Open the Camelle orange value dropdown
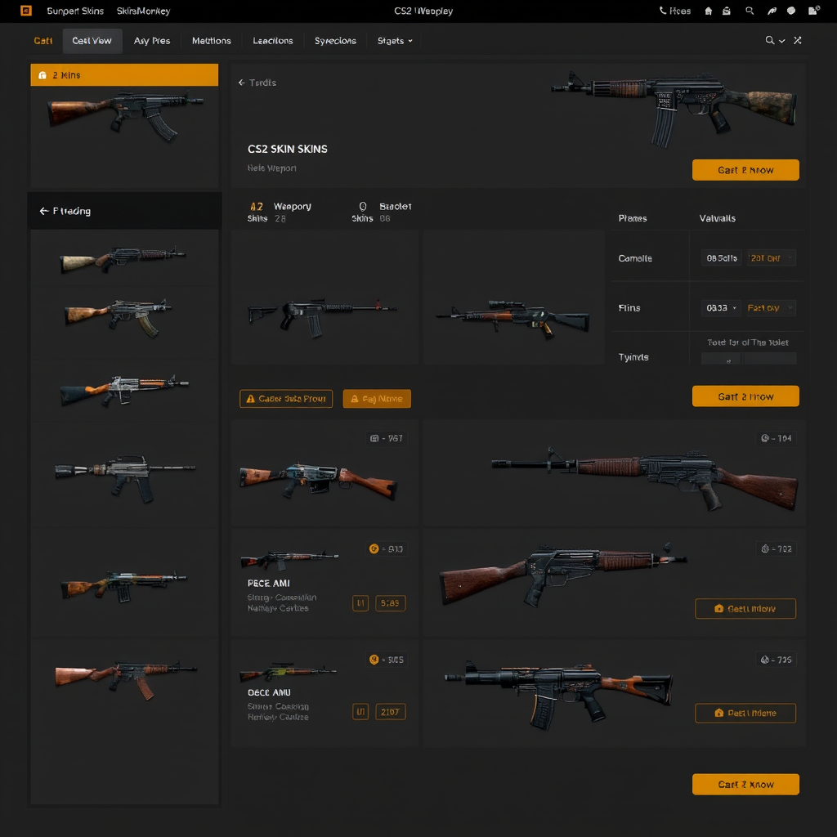 pyautogui.click(x=772, y=258)
